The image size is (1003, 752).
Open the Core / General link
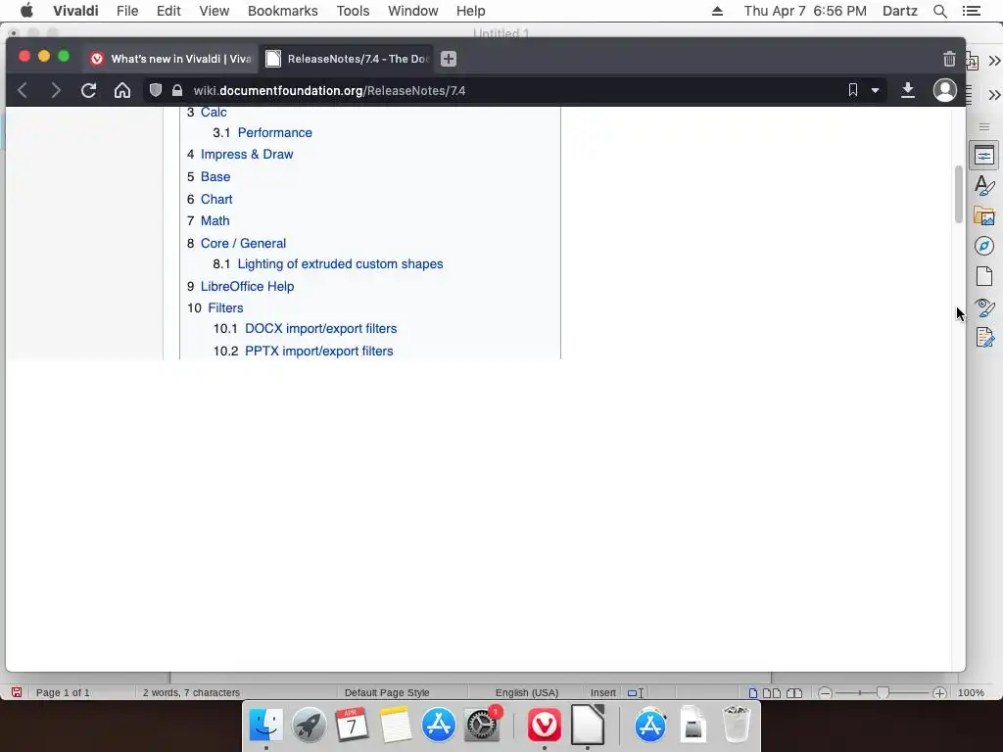pyautogui.click(x=243, y=243)
